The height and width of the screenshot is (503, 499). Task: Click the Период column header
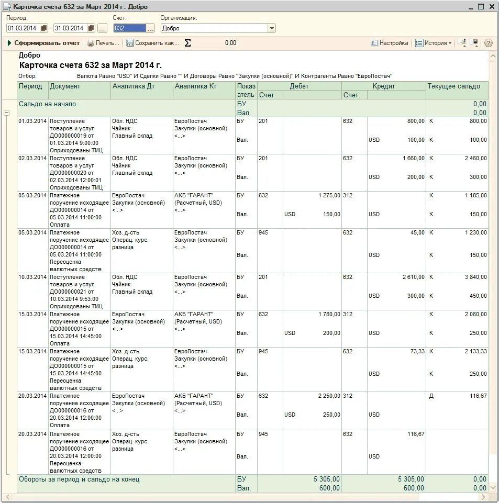[x=32, y=90]
